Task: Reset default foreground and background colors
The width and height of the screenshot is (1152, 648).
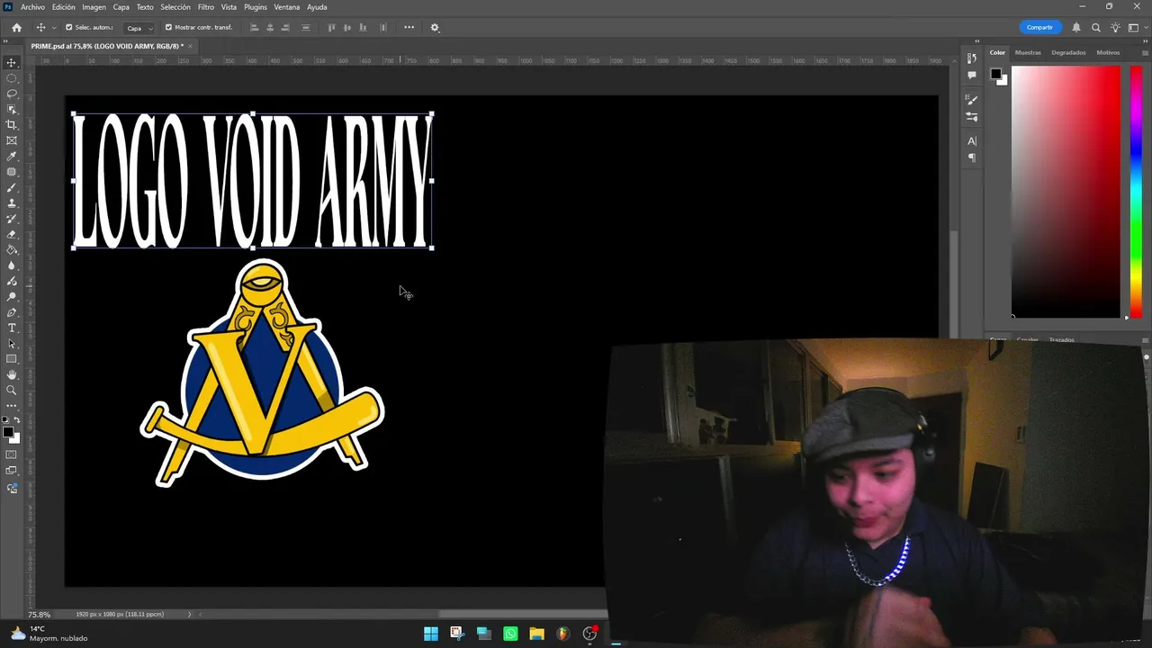Action: [x=6, y=421]
